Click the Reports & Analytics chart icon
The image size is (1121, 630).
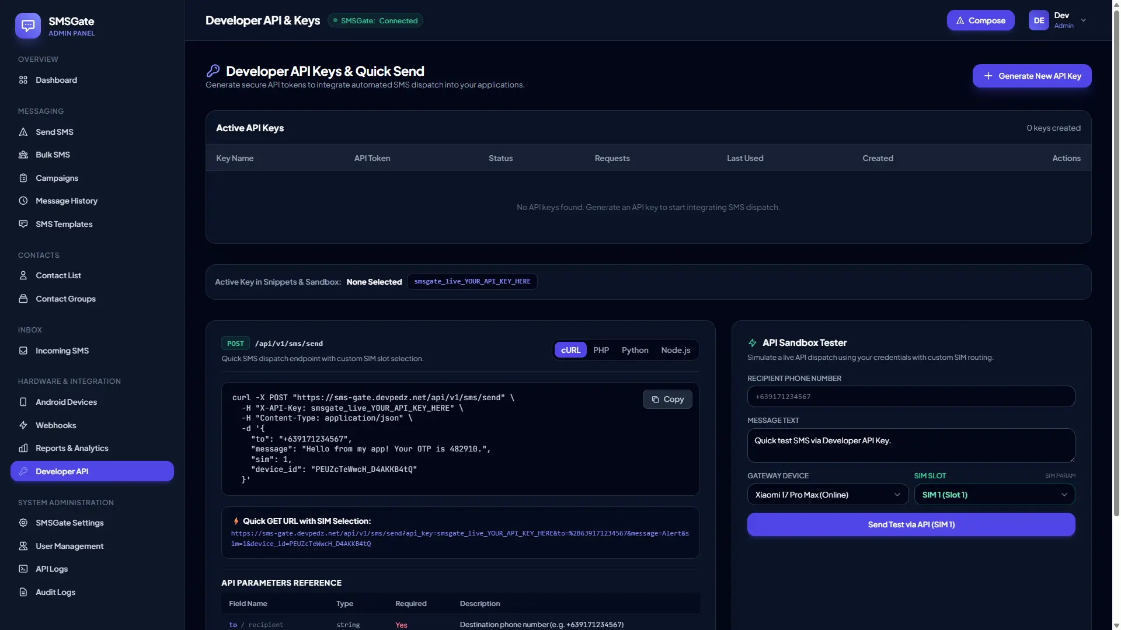pyautogui.click(x=23, y=448)
